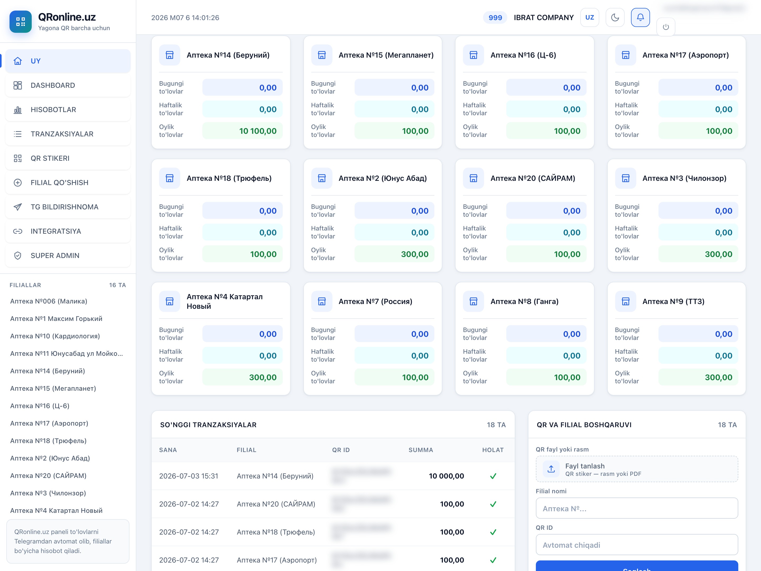Open TG BILDIRISHNOMA telegram item

68,207
